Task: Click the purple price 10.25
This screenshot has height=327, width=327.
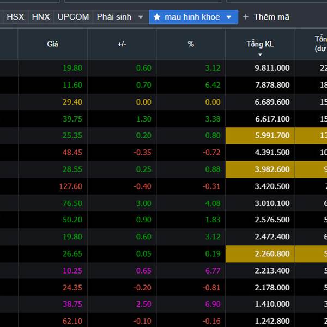Action: (72, 271)
